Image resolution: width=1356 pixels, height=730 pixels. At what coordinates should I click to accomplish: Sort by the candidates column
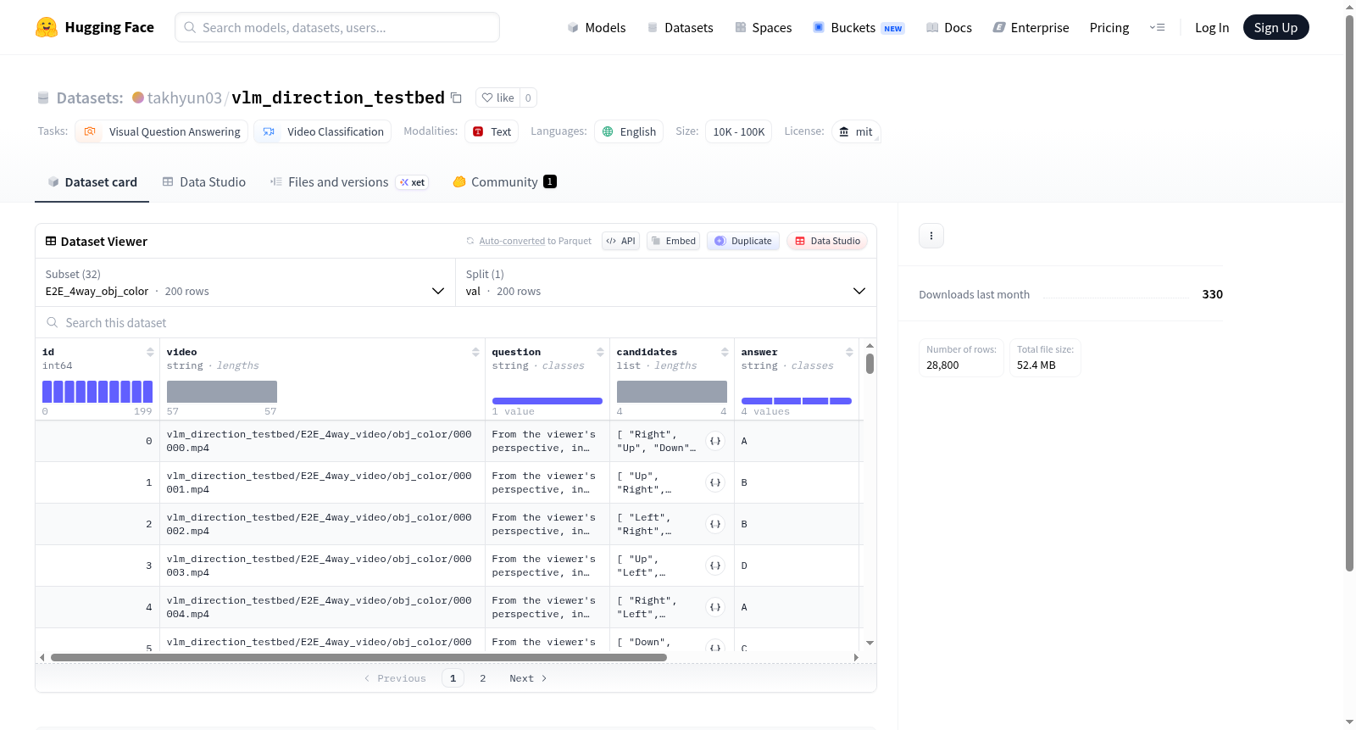point(725,352)
